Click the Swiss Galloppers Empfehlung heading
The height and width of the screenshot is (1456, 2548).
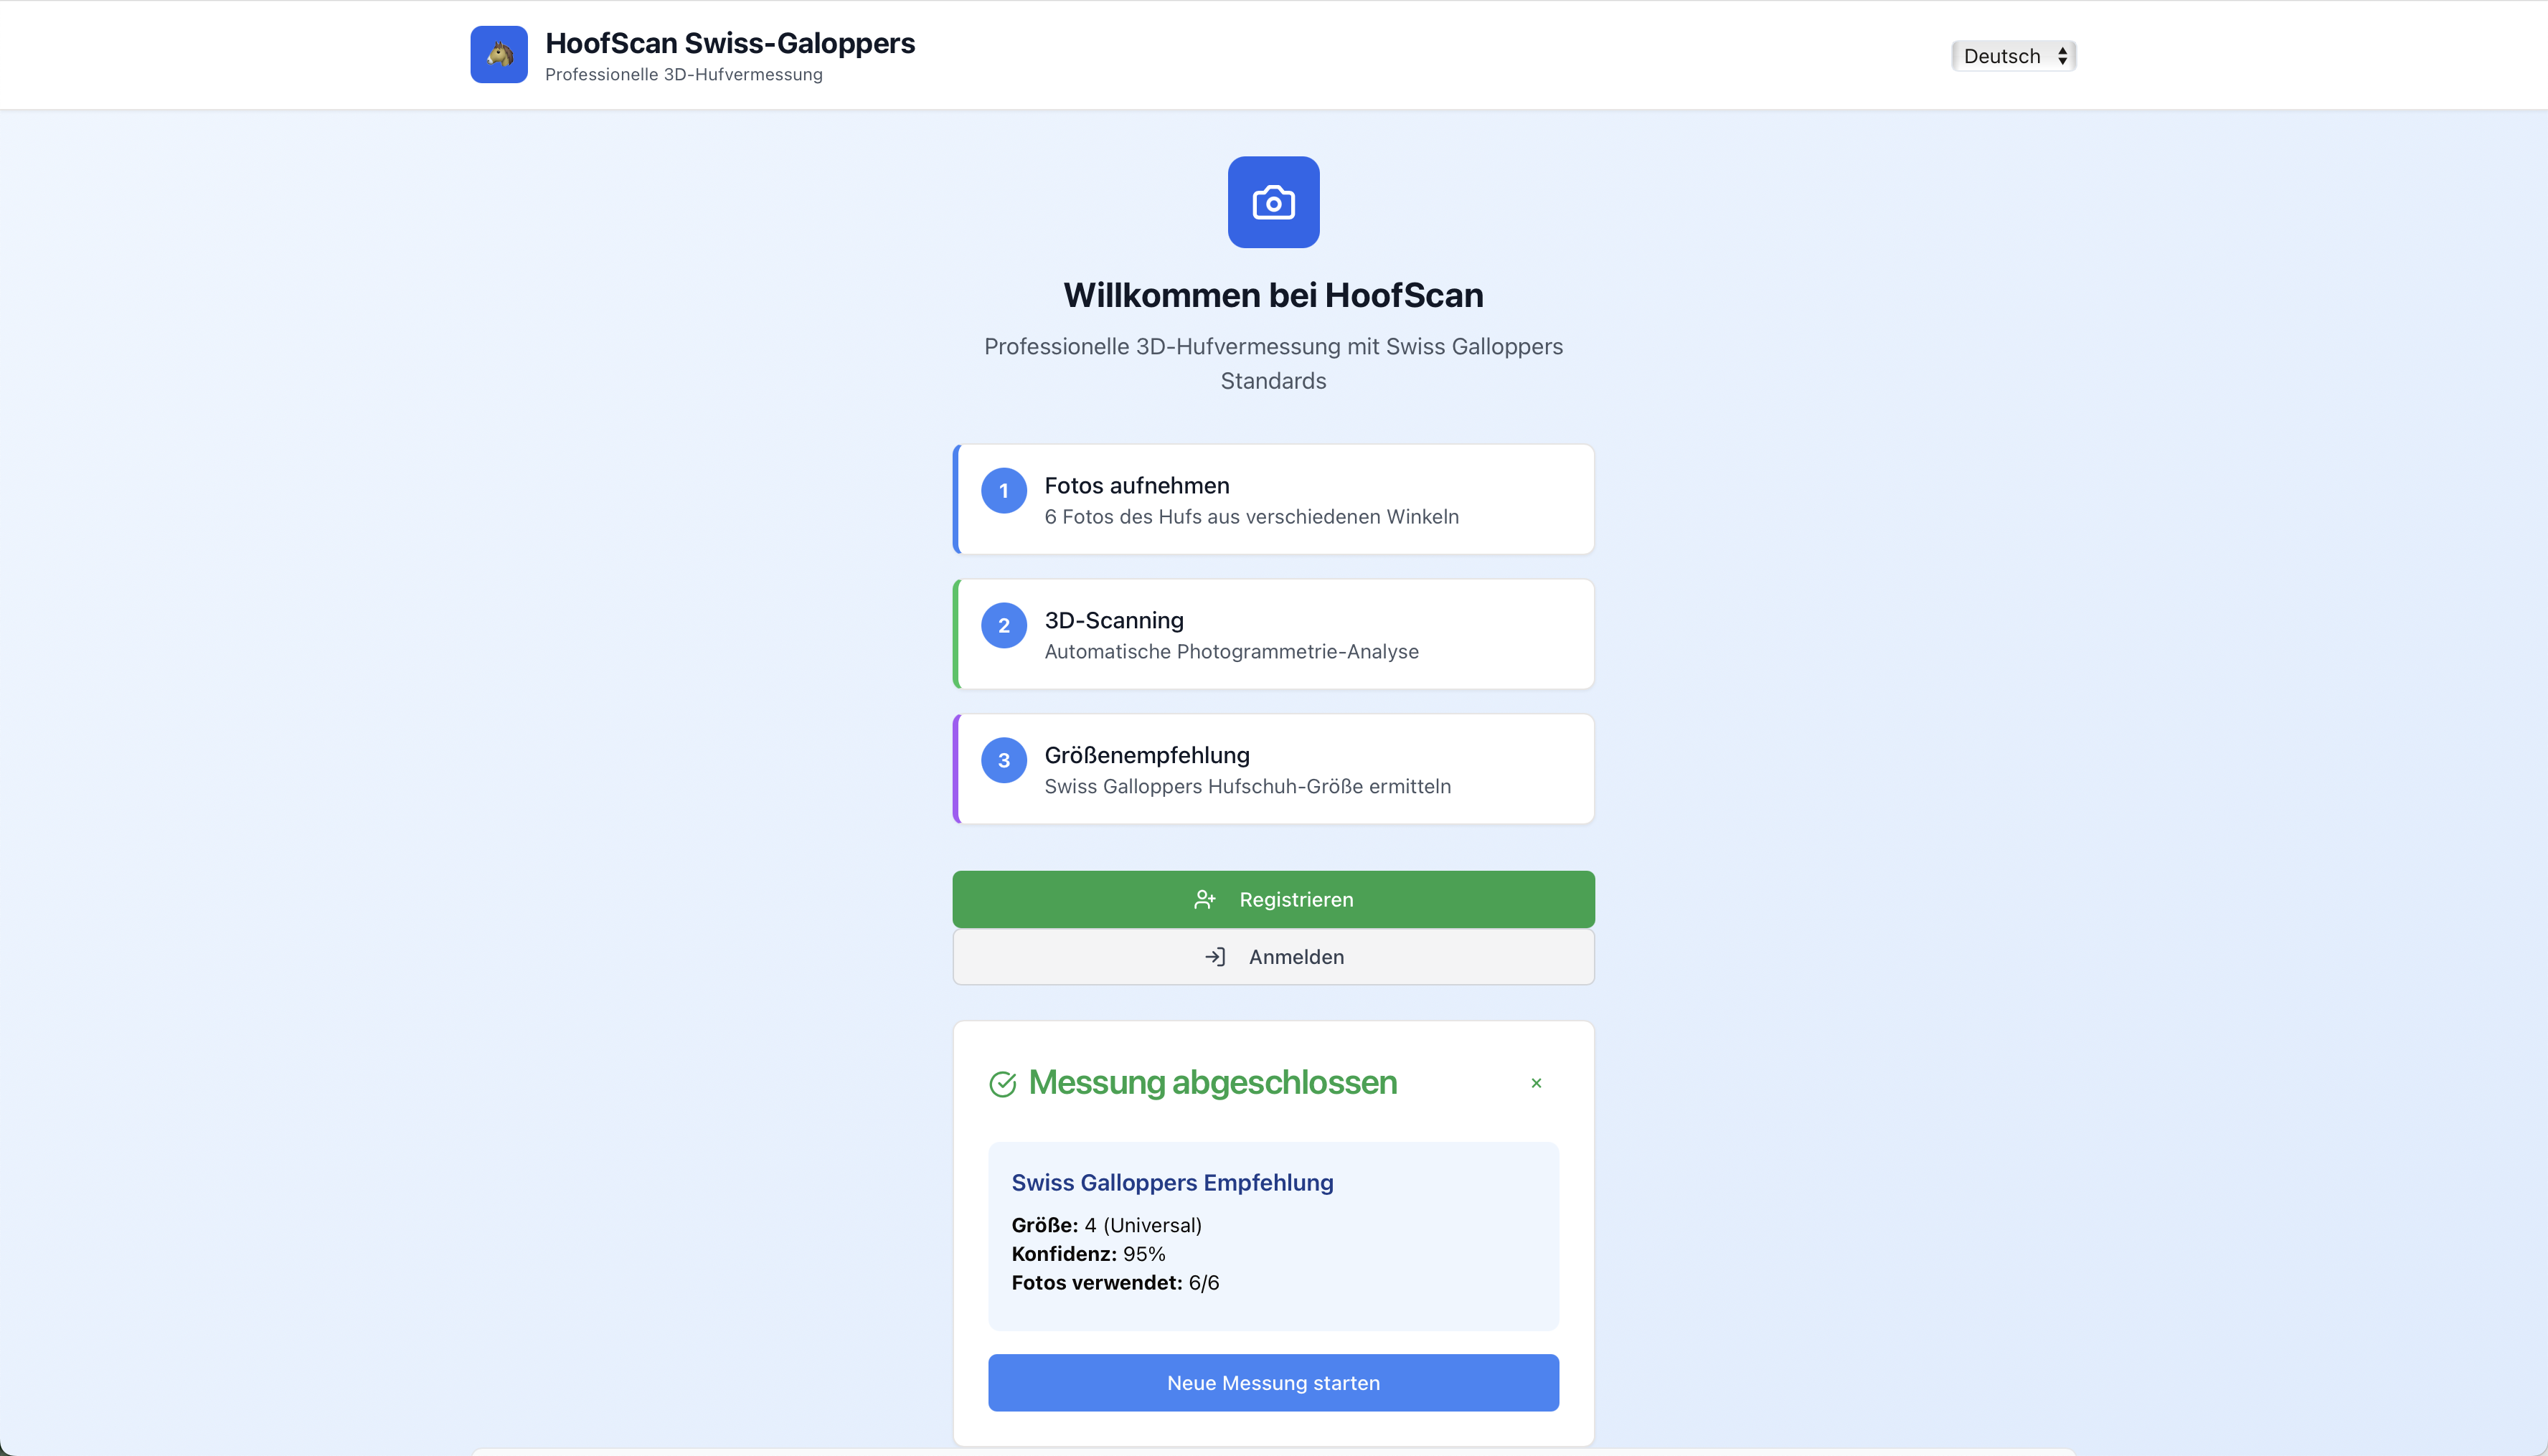coord(1172,1182)
